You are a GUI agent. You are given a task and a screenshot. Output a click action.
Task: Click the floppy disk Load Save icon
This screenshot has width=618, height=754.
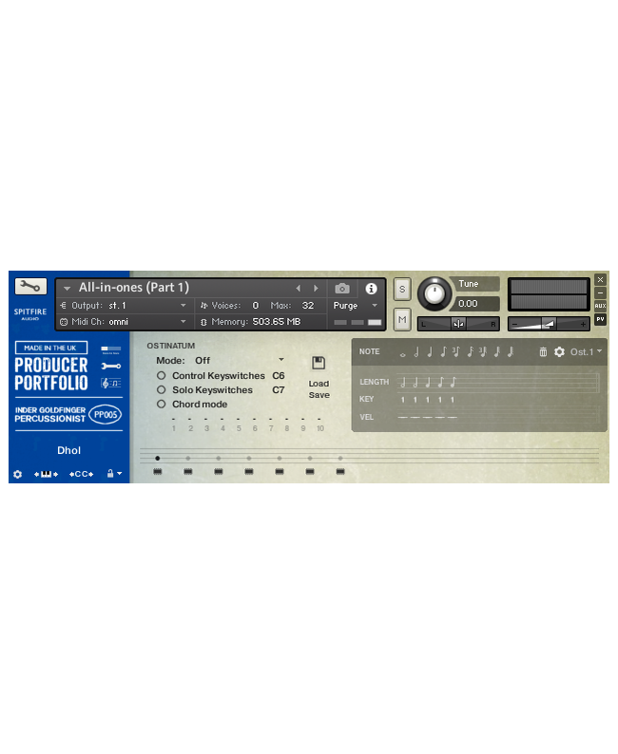point(319,363)
